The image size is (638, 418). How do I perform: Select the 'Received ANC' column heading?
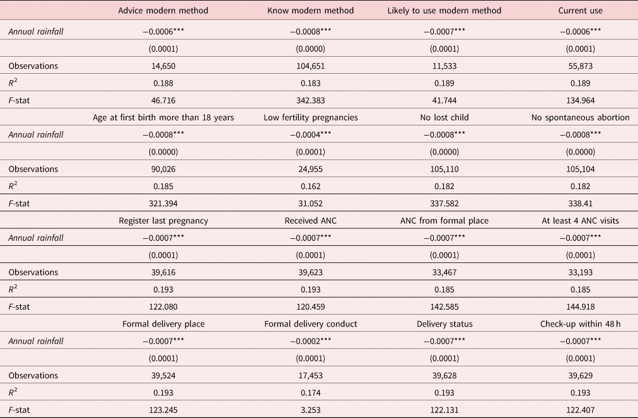[311, 221]
